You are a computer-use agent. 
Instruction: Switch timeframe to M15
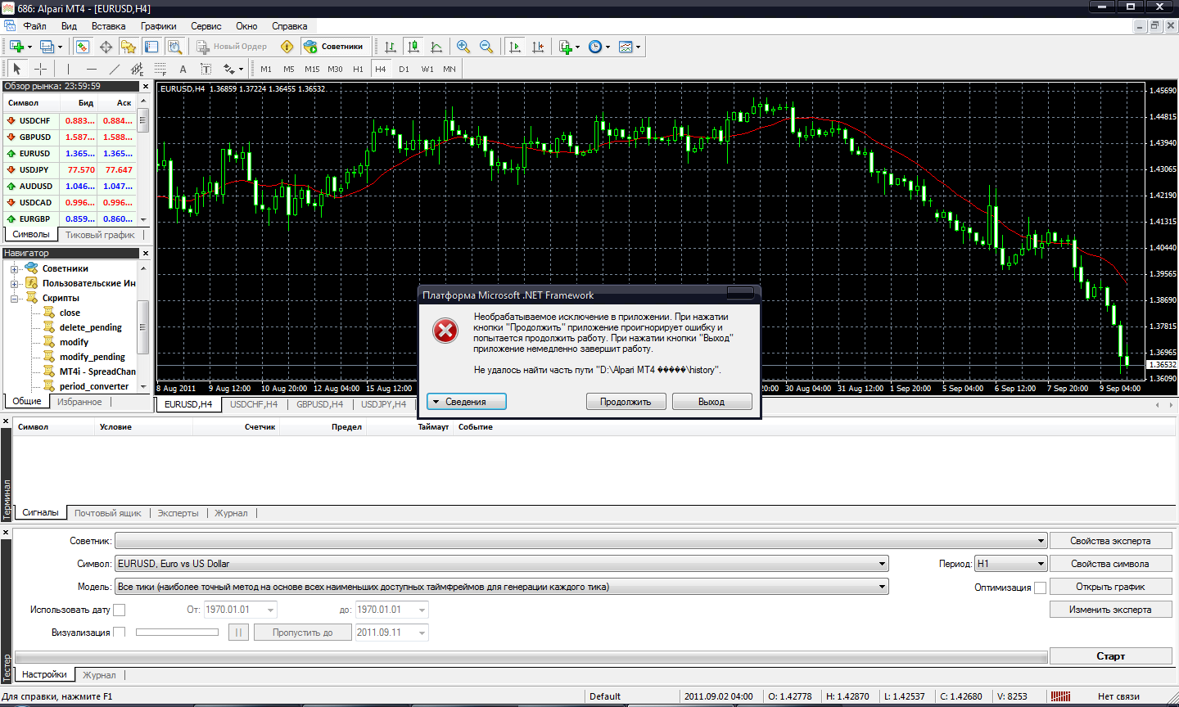click(312, 69)
